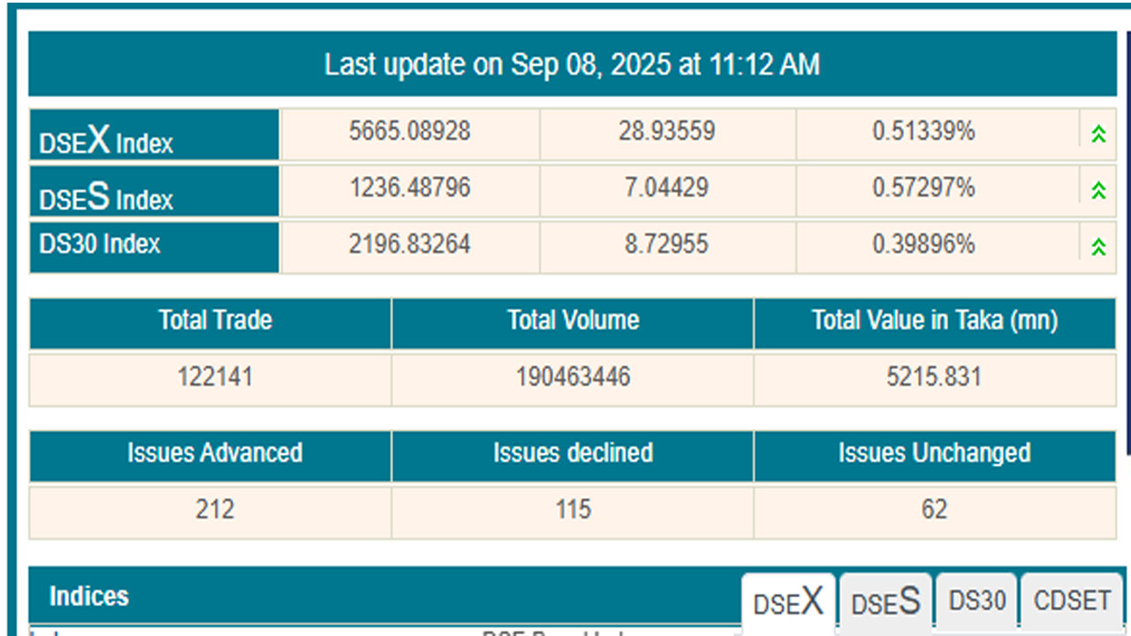Click the Last update timestamp banner
This screenshot has height=636, width=1131.
click(x=572, y=64)
